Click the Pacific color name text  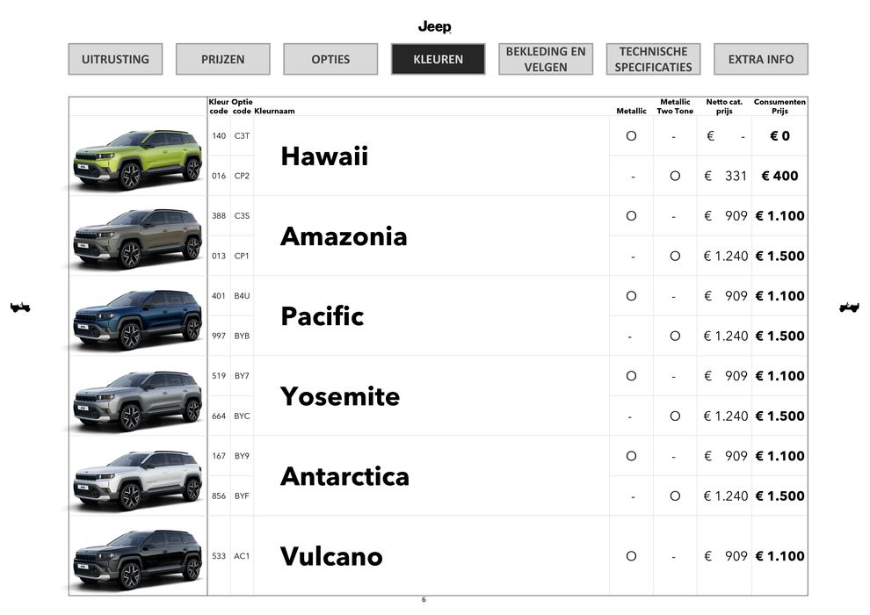322,316
